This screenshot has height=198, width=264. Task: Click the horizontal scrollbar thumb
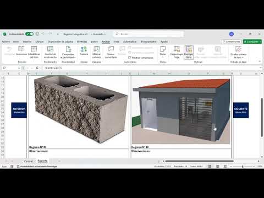click(x=200, y=161)
